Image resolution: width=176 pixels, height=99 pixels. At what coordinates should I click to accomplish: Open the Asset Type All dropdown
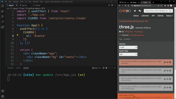[128, 54]
